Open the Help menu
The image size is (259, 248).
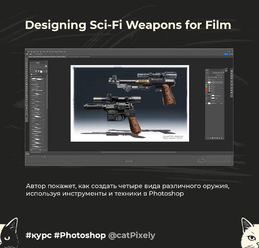(x=64, y=52)
